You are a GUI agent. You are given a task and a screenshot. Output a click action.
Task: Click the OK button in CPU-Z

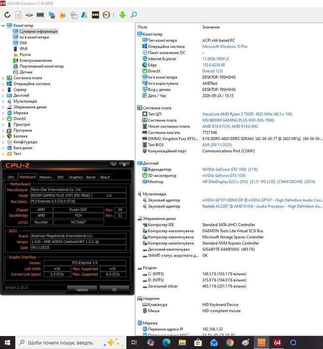tap(114, 290)
